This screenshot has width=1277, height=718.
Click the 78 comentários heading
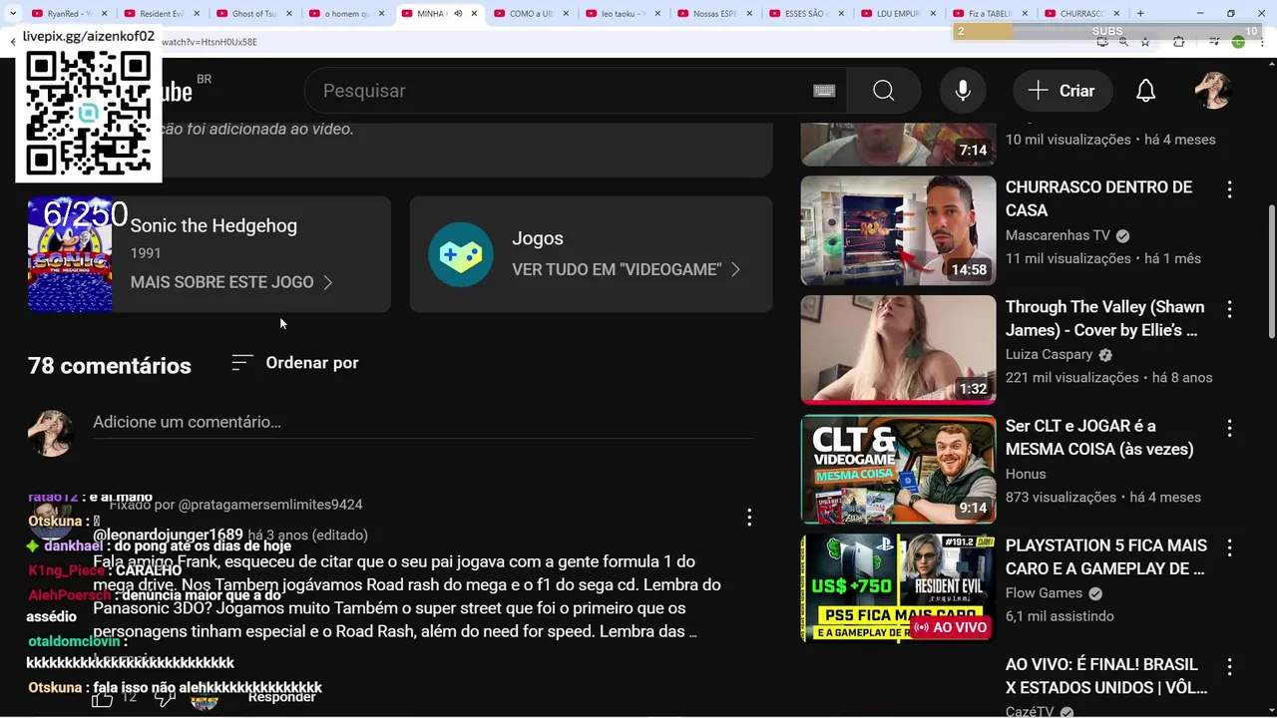(x=110, y=366)
